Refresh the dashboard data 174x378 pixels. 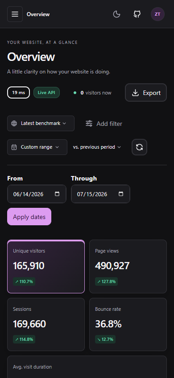coord(140,147)
